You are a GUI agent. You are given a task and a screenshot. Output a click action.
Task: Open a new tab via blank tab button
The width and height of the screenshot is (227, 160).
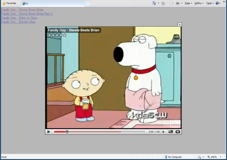[88, 4]
